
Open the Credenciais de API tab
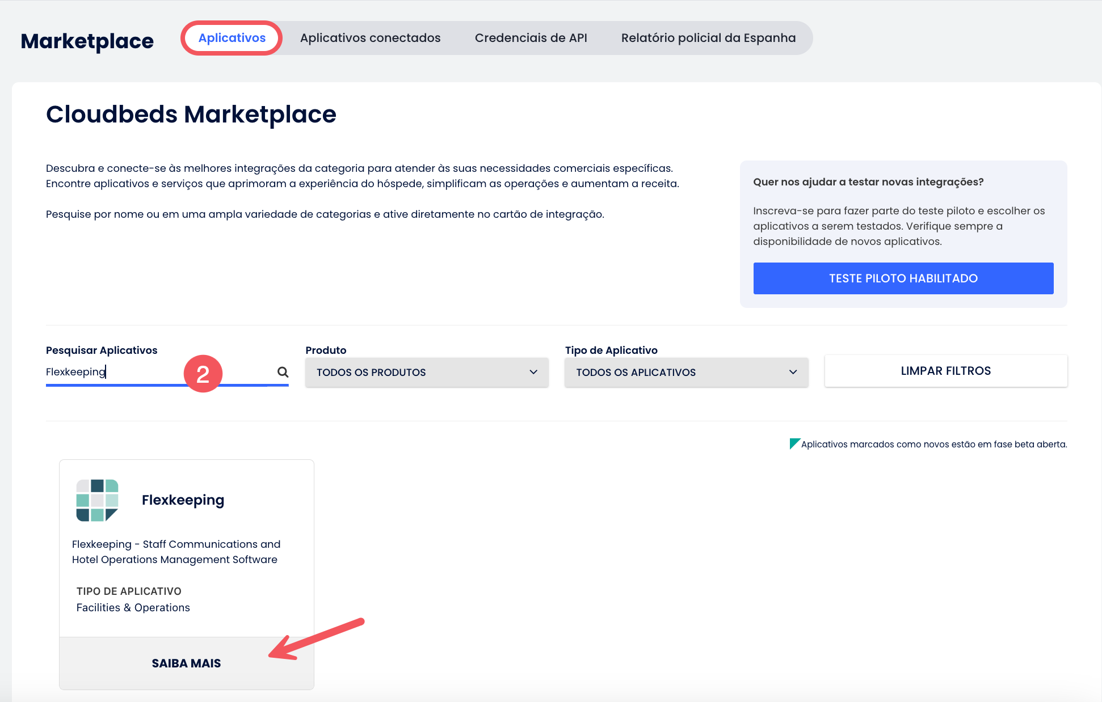pos(531,37)
